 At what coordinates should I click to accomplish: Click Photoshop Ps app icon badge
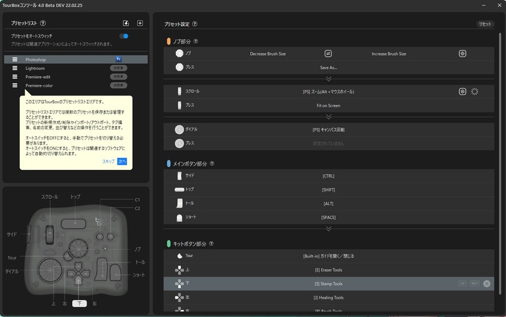pyautogui.click(x=118, y=59)
